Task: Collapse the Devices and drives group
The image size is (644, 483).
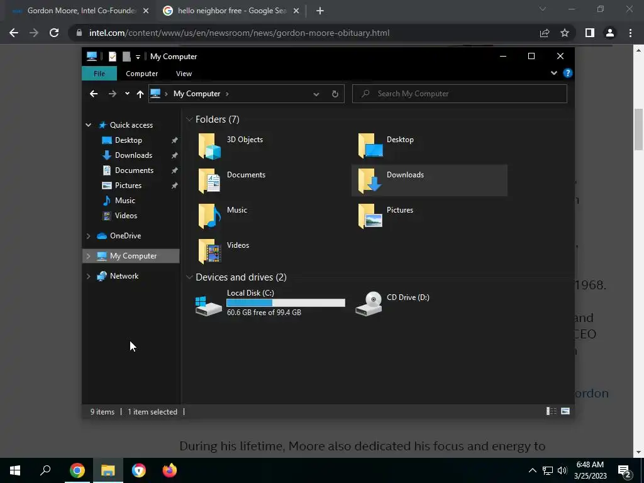Action: [x=189, y=277]
